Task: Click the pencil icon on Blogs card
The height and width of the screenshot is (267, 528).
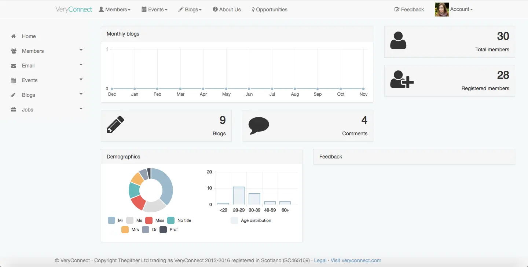Action: tap(115, 124)
